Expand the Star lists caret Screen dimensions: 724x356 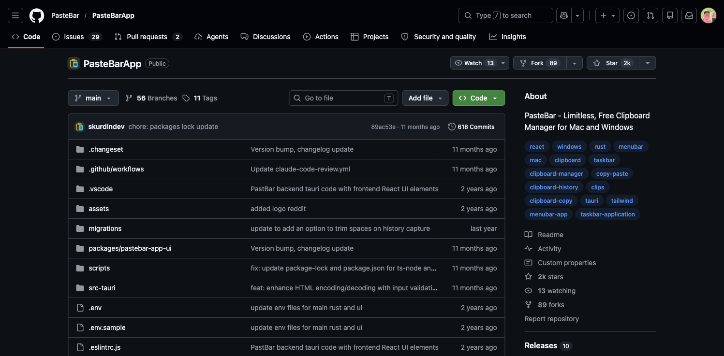click(648, 63)
